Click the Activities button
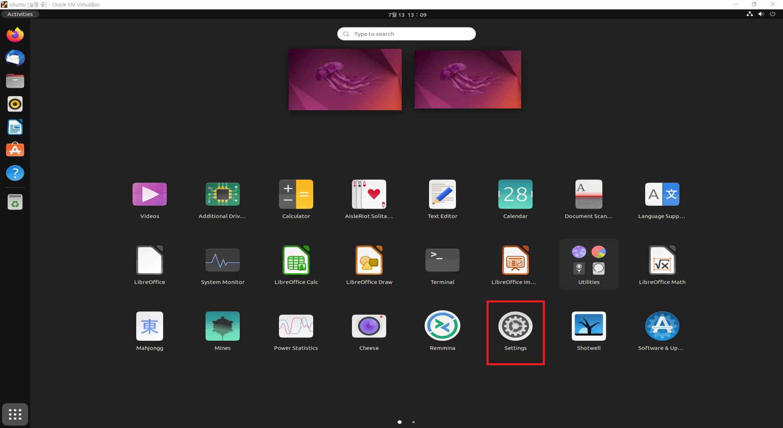The height and width of the screenshot is (428, 783). (20, 14)
